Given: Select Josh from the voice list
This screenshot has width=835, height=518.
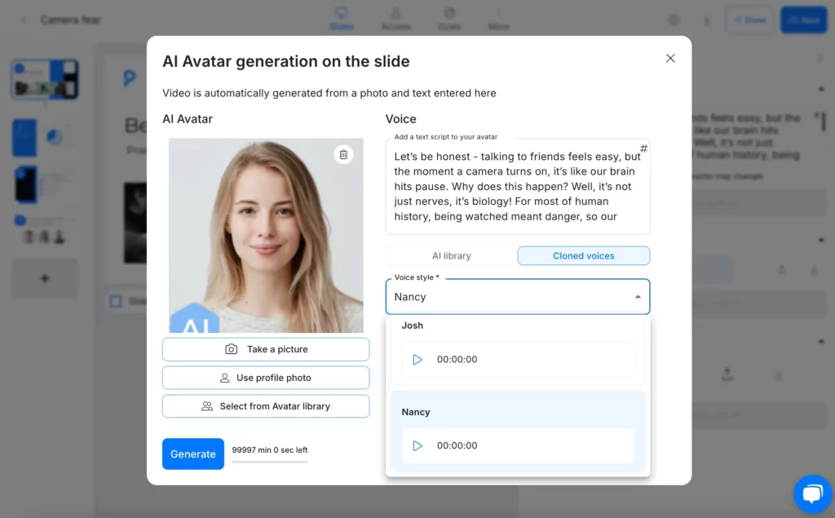Looking at the screenshot, I should pos(413,325).
